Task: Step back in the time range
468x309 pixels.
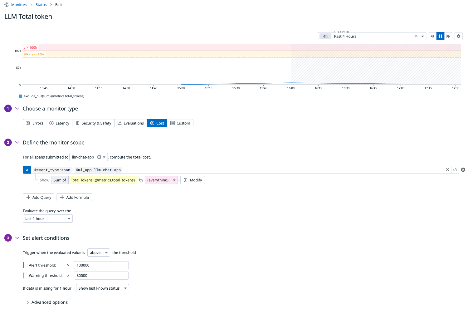Action: coord(432,36)
